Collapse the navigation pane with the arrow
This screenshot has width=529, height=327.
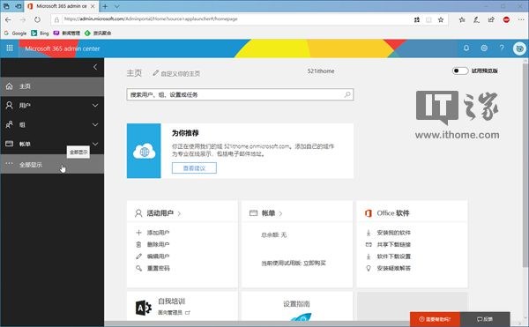tap(95, 67)
